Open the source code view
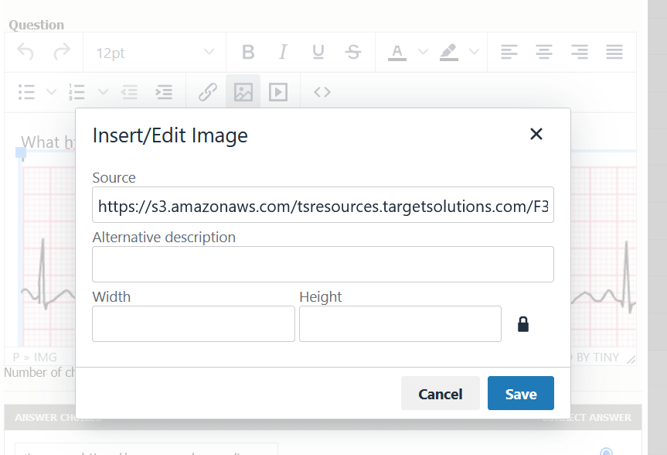The width and height of the screenshot is (667, 455). point(322,91)
